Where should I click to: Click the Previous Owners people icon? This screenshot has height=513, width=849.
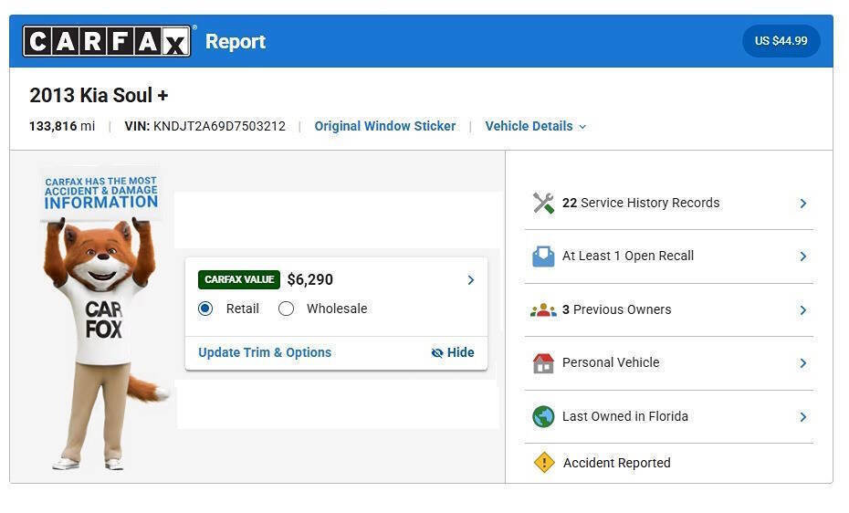coord(543,310)
